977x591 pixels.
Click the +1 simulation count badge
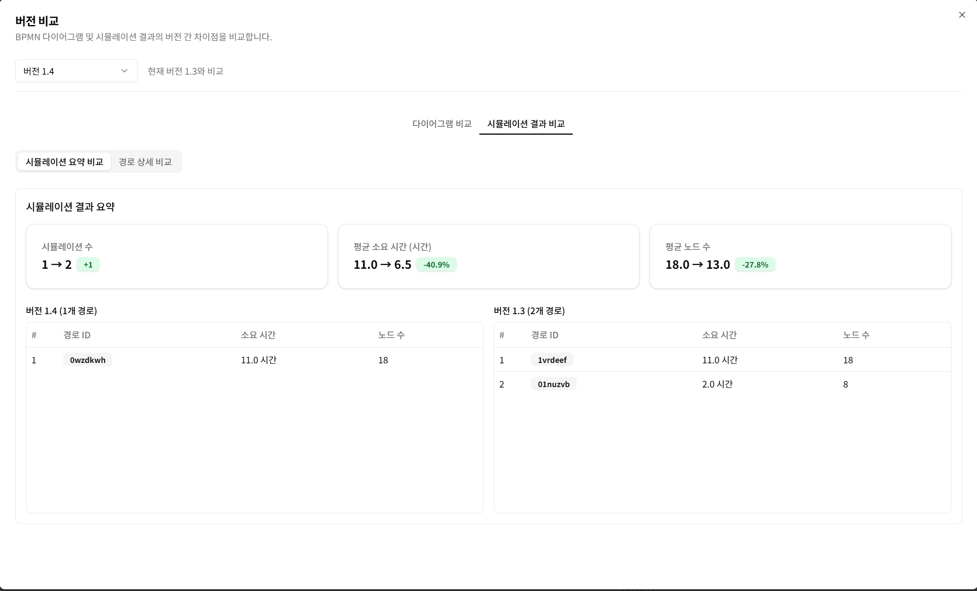coord(88,264)
